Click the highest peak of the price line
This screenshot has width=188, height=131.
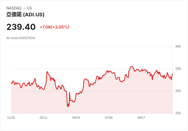(132, 66)
